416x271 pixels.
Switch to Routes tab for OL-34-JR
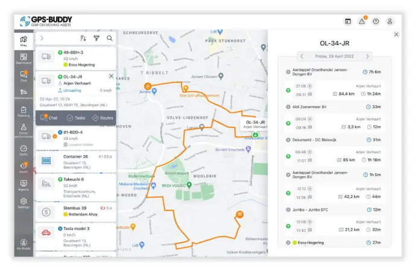pos(102,118)
